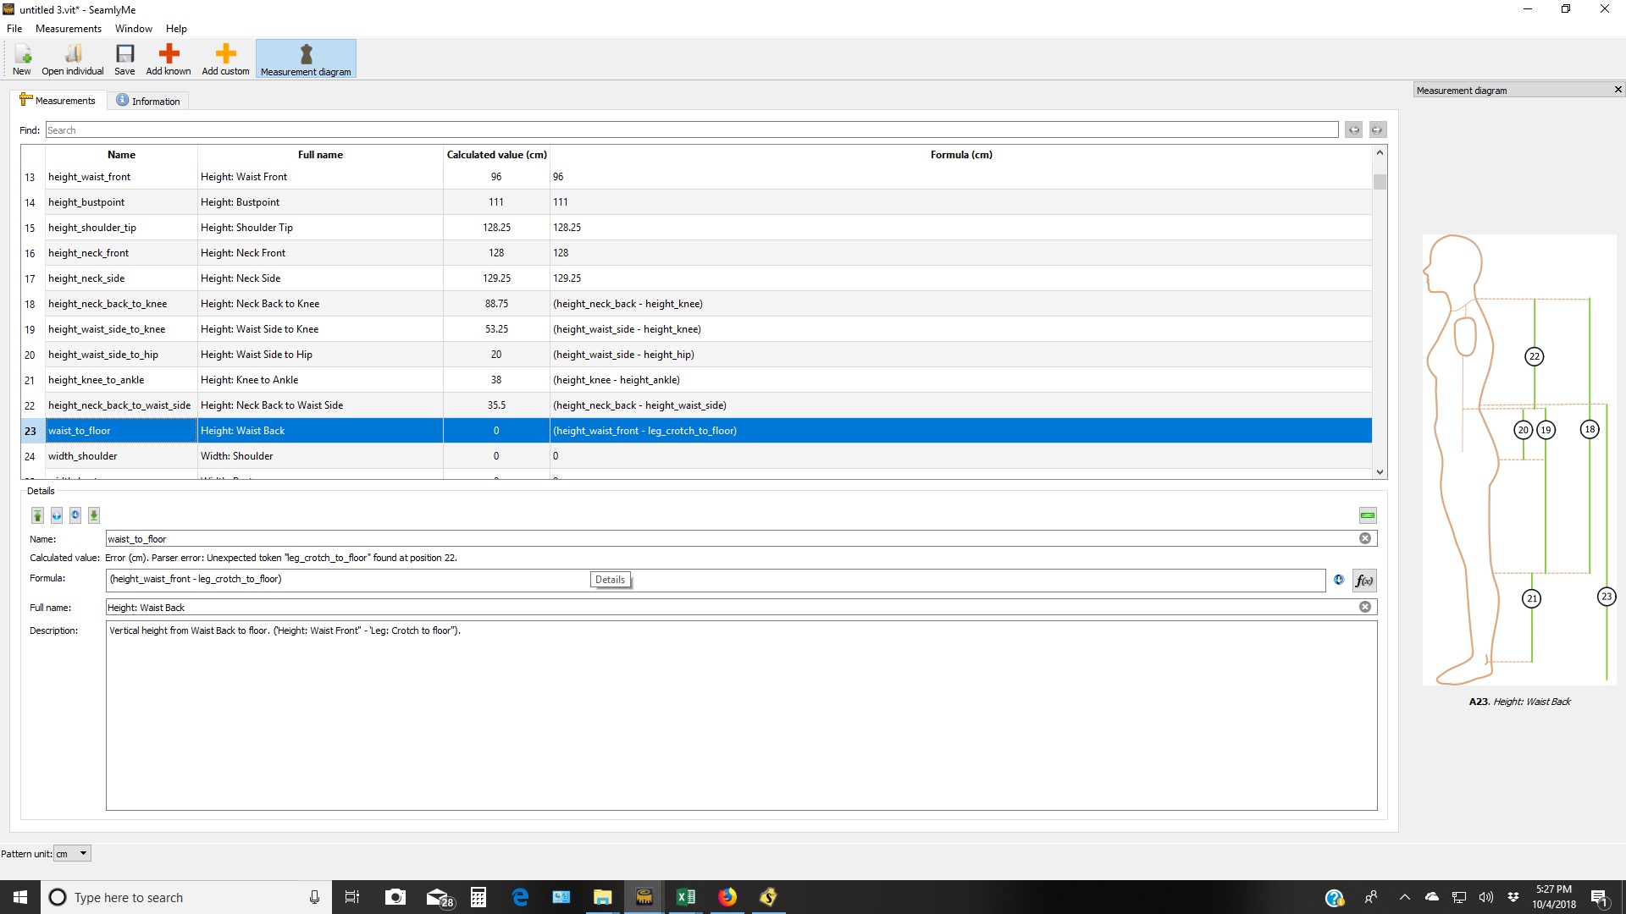Image resolution: width=1626 pixels, height=914 pixels.
Task: Edit the Name input field
Action: pos(732,538)
